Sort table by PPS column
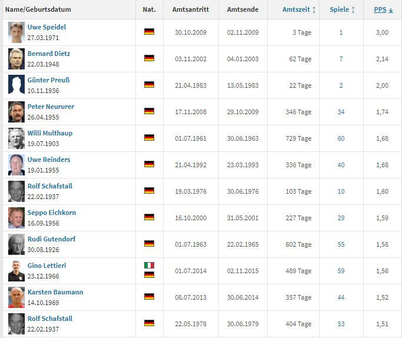 pos(383,9)
